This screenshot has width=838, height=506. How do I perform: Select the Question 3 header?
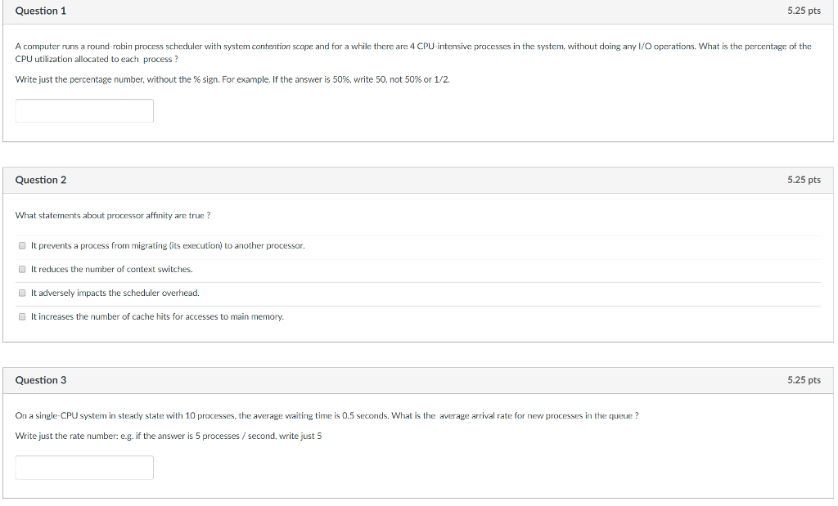tap(41, 379)
